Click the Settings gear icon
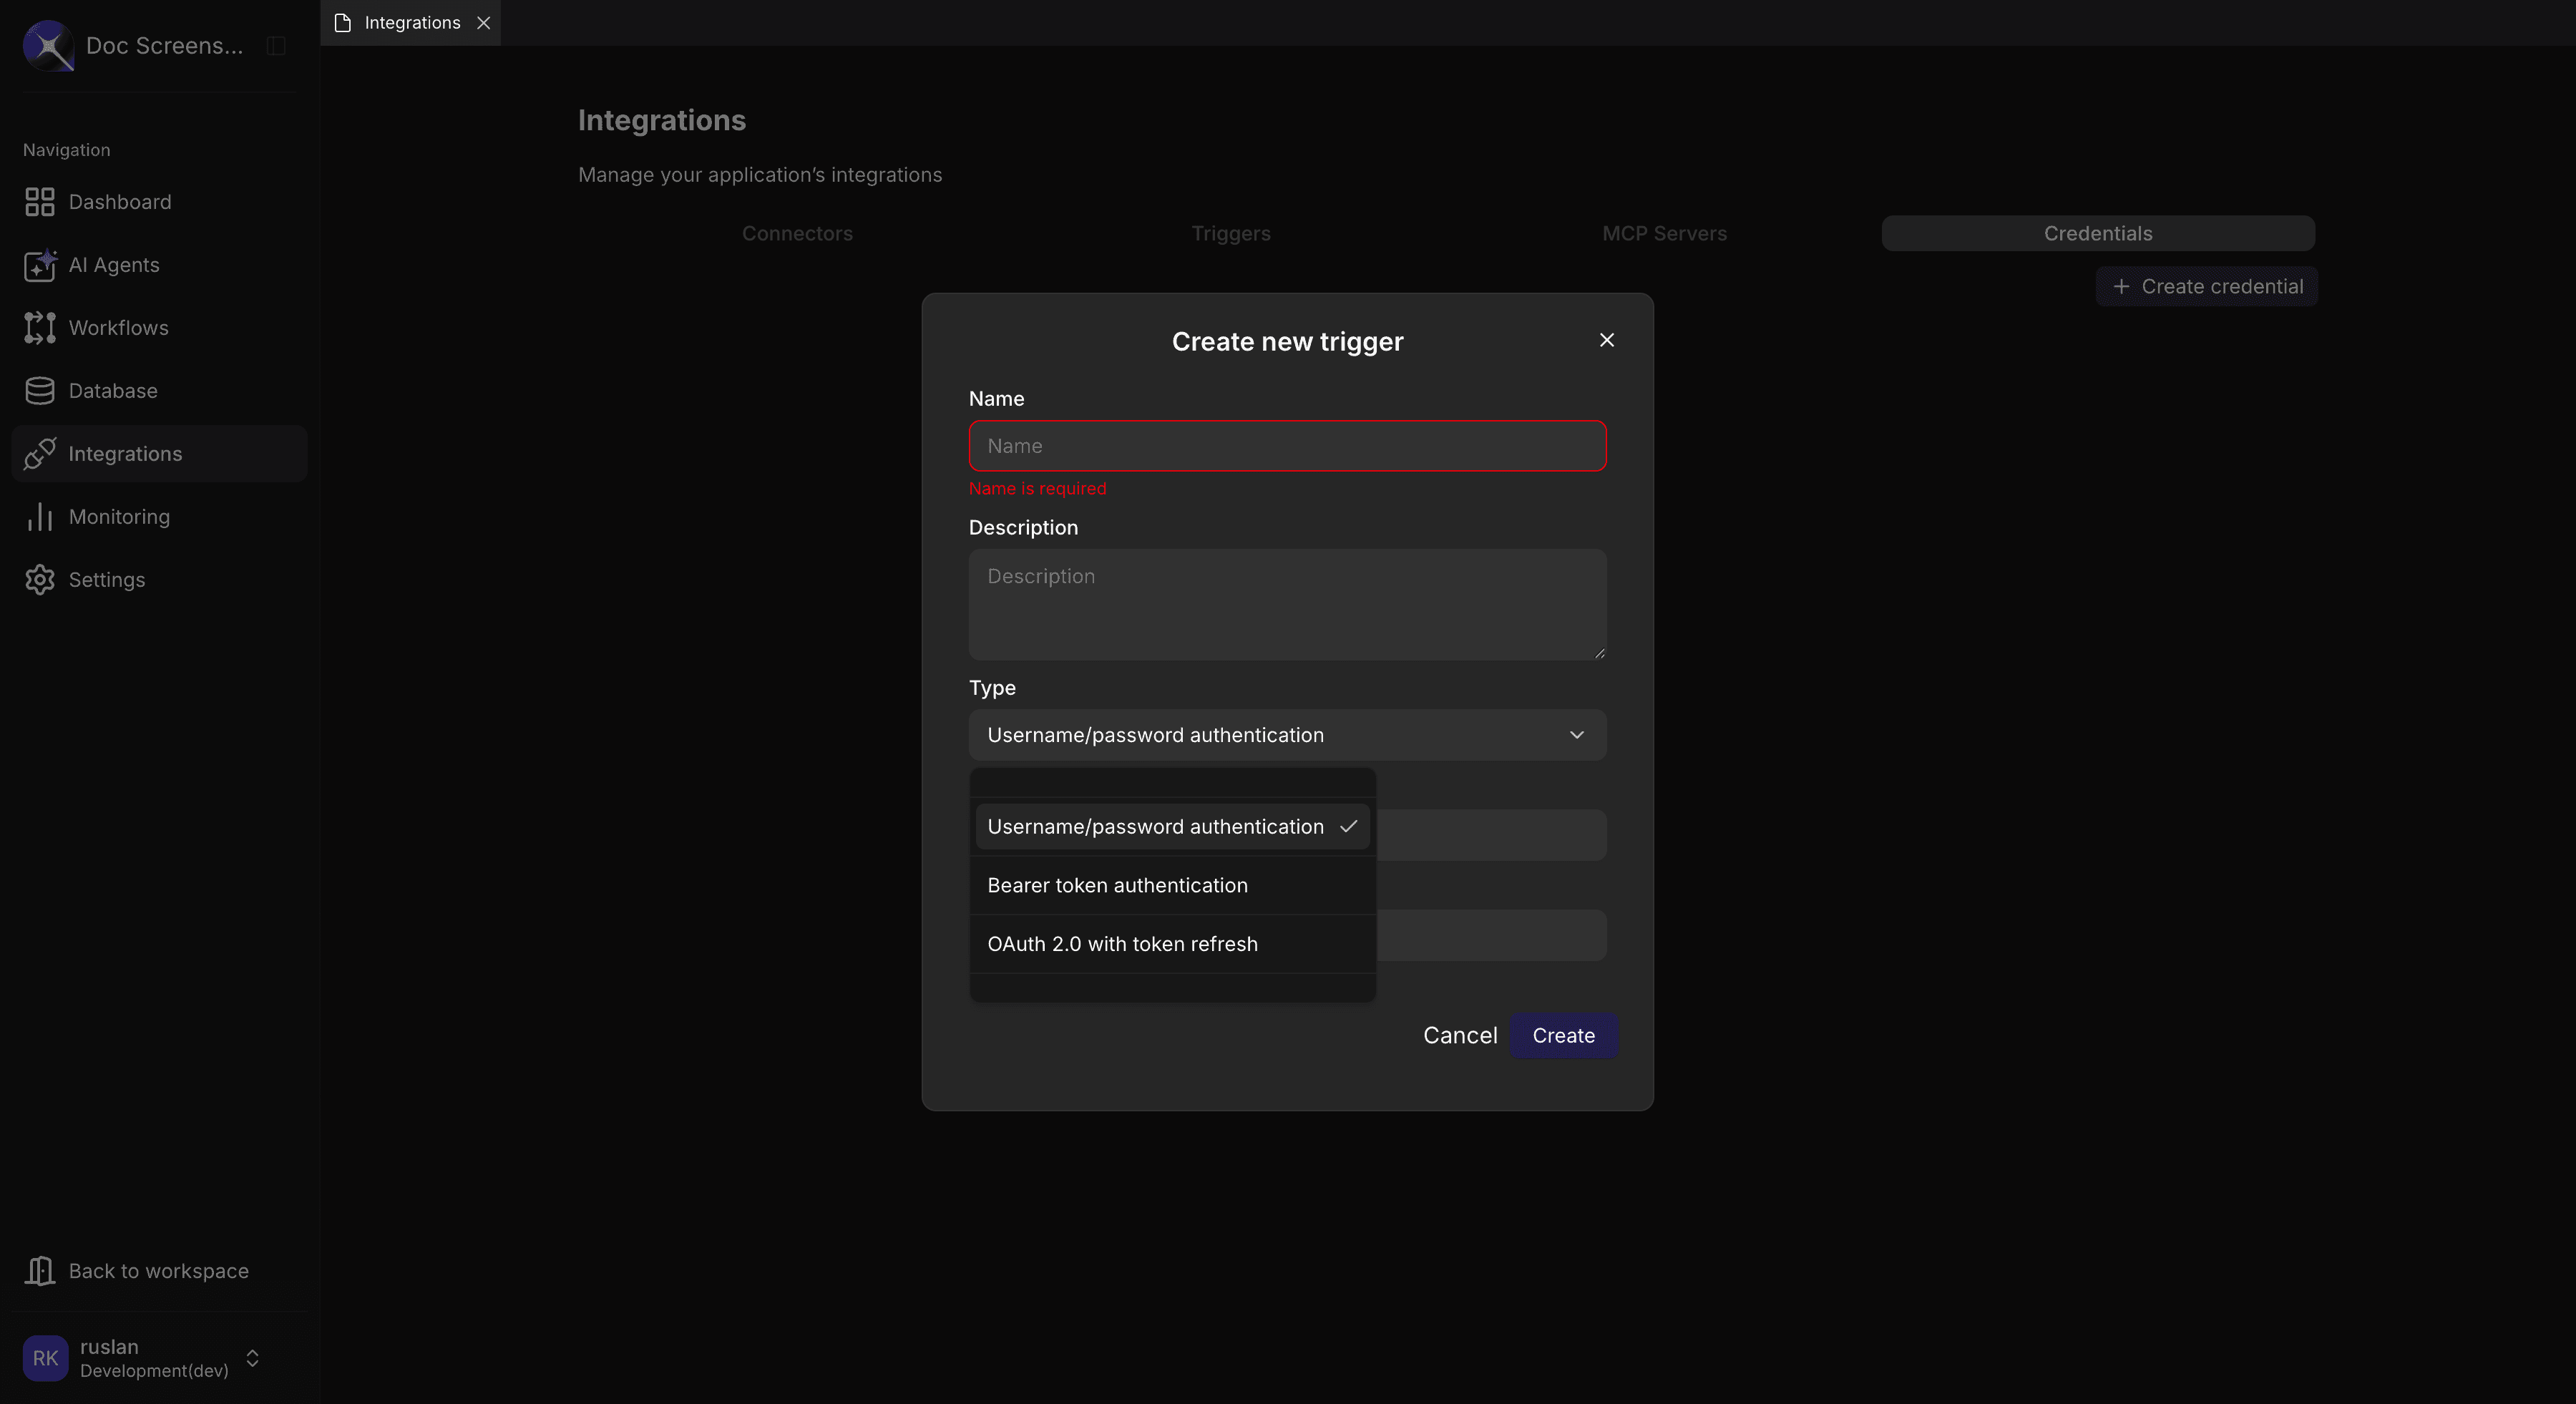This screenshot has width=2576, height=1404. click(39, 579)
